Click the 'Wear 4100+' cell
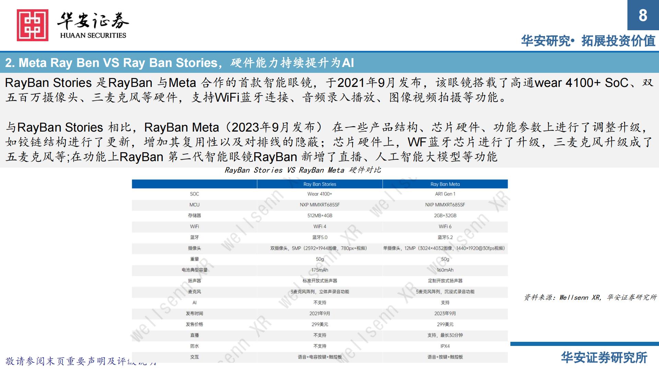Screen dimensions: 659x371 pos(320,194)
